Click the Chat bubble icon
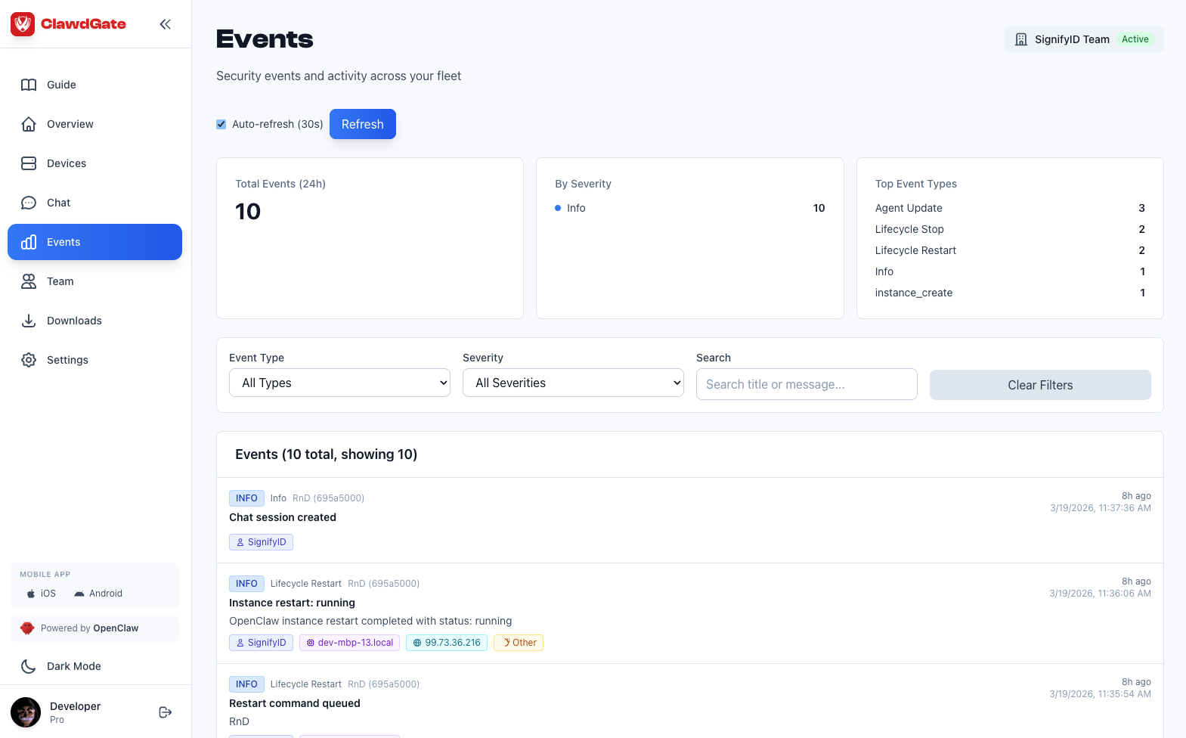The width and height of the screenshot is (1186, 738). (29, 203)
